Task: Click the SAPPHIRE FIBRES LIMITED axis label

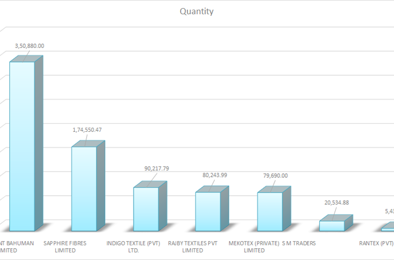Action: point(65,247)
